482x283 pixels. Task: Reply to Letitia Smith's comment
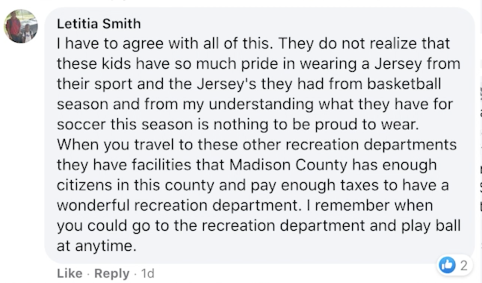tap(111, 274)
